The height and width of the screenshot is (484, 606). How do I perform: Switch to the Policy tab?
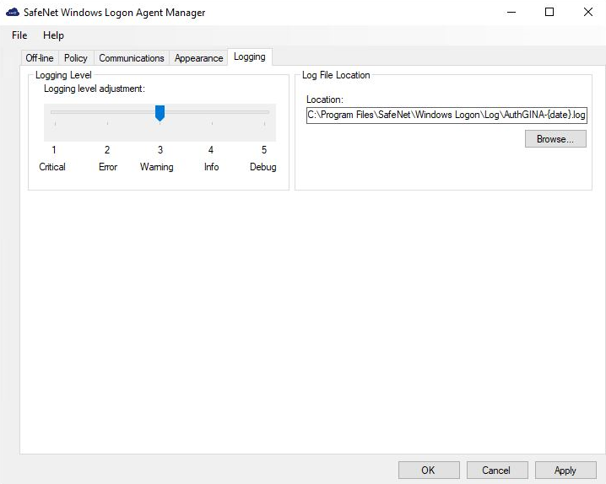(76, 58)
